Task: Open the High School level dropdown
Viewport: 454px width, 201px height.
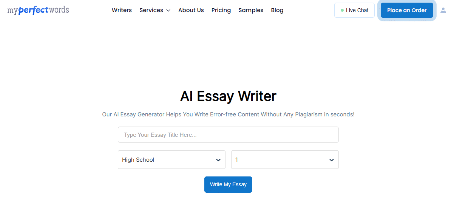Action: pos(171,160)
